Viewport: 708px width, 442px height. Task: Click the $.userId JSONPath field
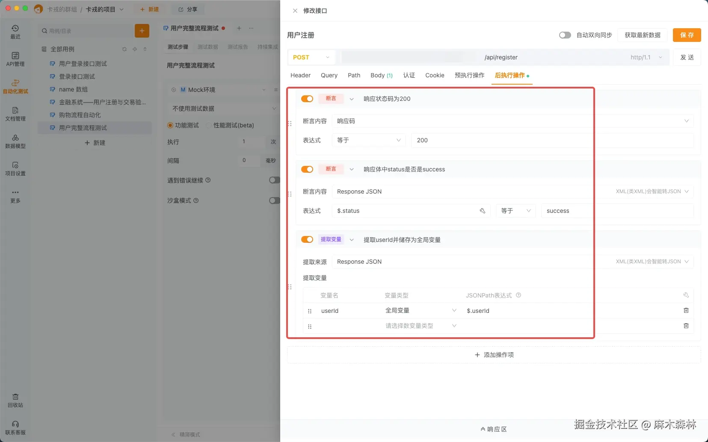569,310
